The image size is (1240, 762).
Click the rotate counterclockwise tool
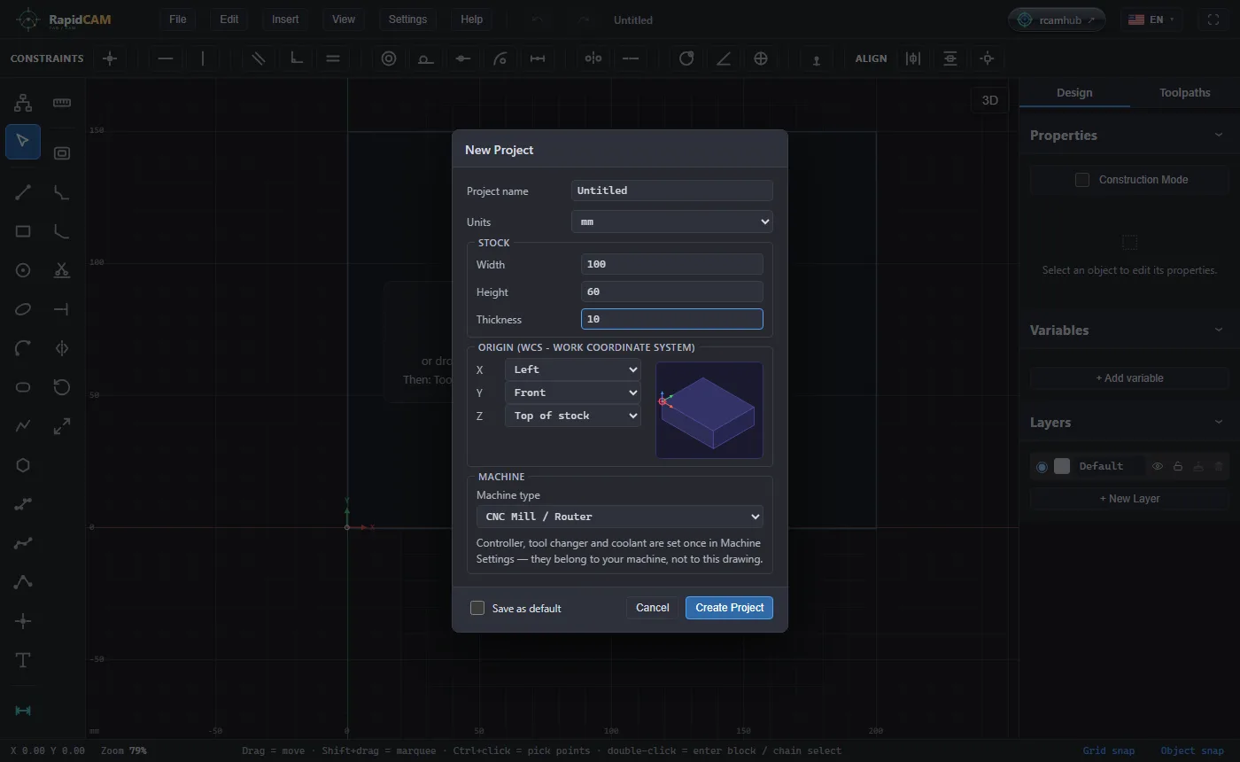[62, 387]
